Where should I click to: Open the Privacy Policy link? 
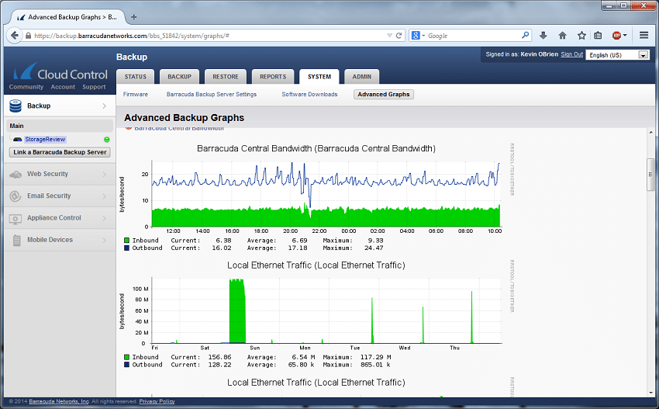point(157,401)
